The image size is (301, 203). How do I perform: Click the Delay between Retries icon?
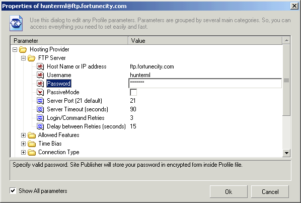[40, 126]
